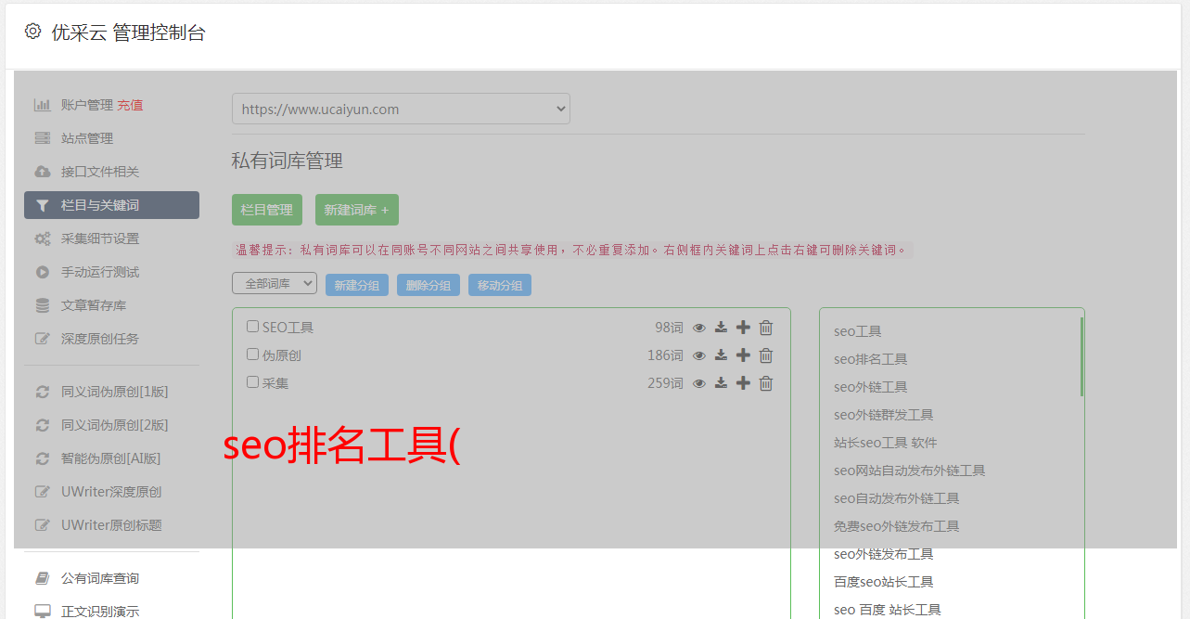Click the book icon next to 公有词库查询
Image resolution: width=1190 pixels, height=619 pixels.
coord(43,578)
